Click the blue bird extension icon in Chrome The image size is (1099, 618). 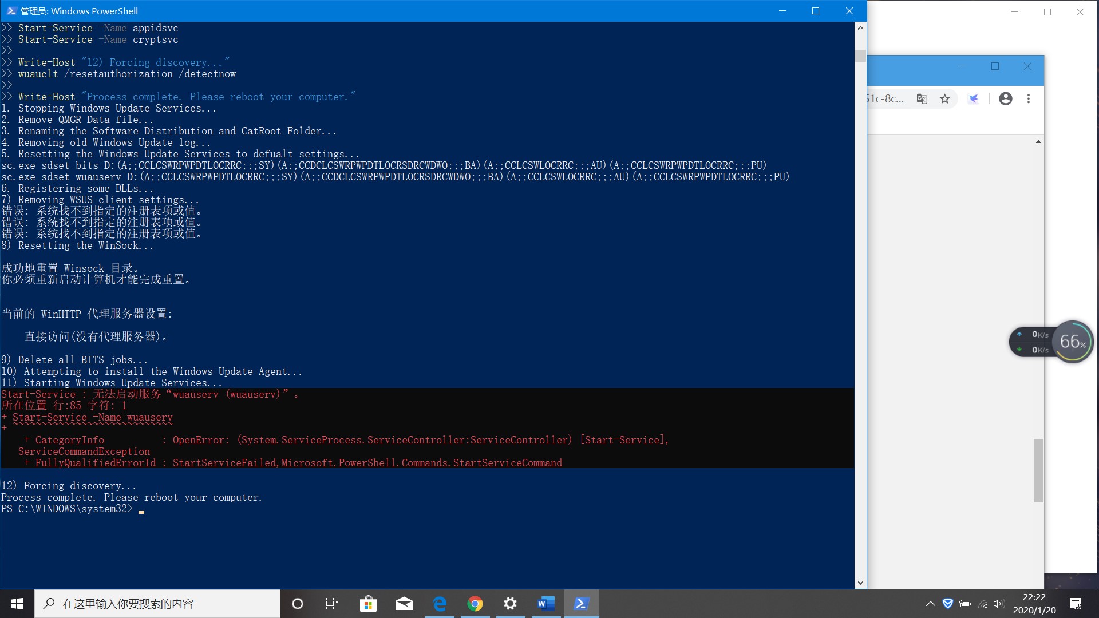pos(974,99)
